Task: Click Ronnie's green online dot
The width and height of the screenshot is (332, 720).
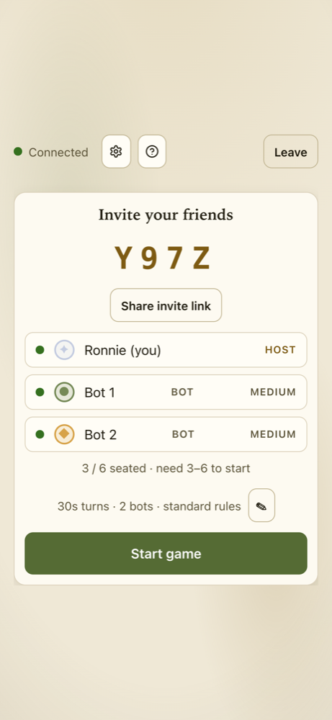Action: click(x=40, y=350)
